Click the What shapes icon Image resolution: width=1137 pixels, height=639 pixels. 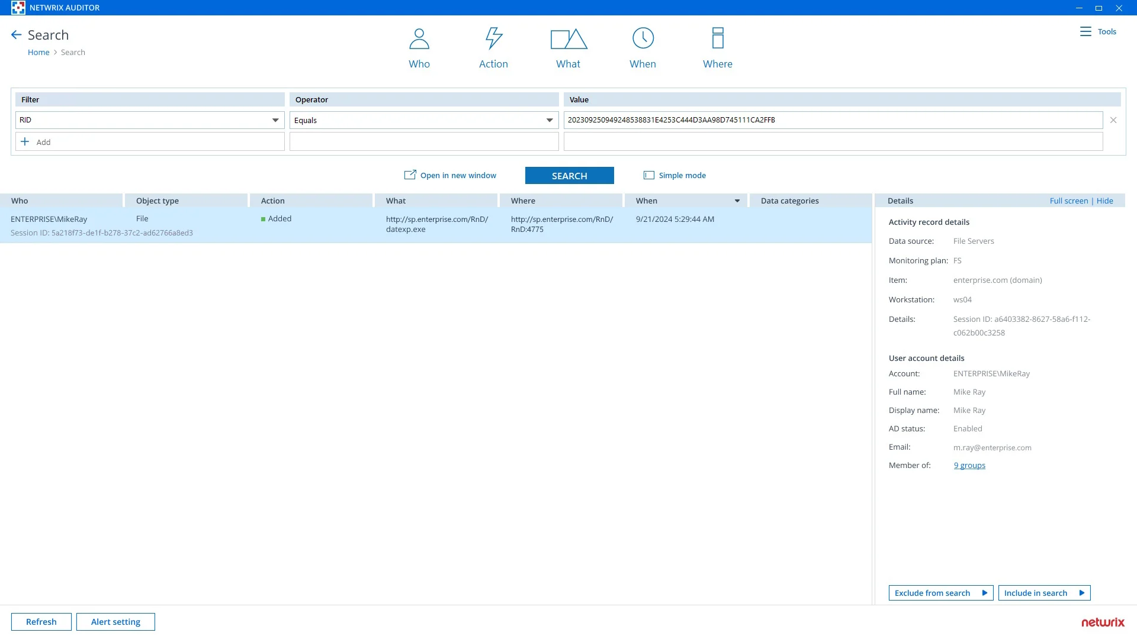tap(568, 39)
